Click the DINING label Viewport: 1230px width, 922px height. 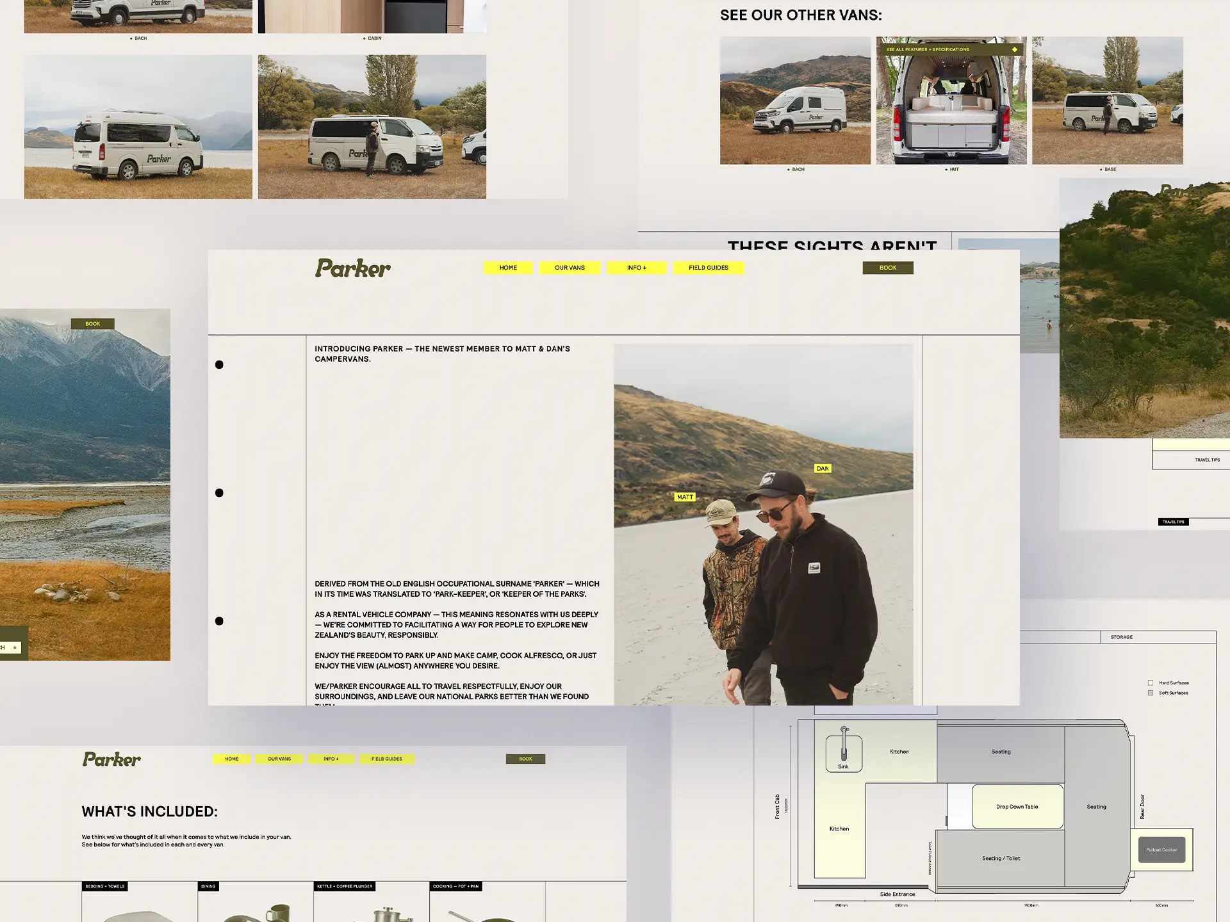[x=208, y=886]
